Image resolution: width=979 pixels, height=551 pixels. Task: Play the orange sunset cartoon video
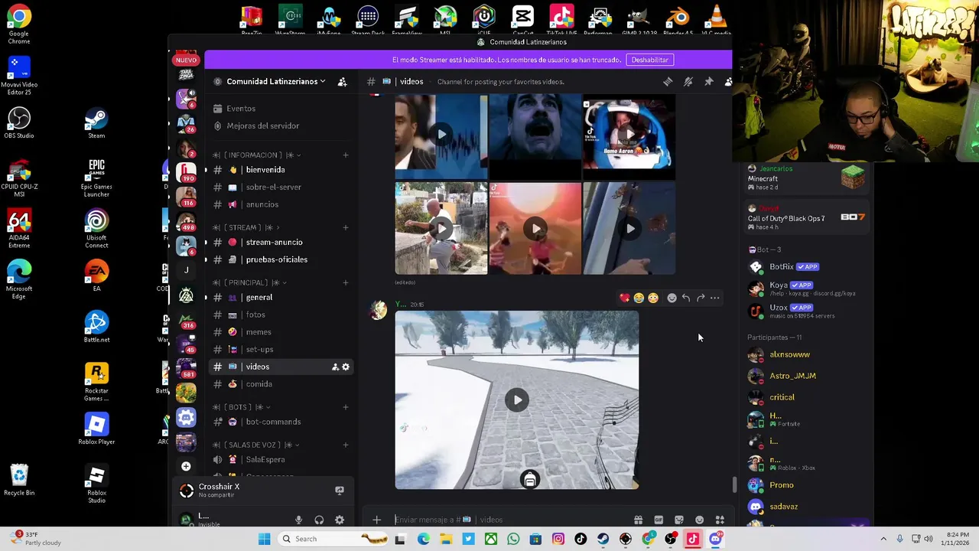pos(535,228)
